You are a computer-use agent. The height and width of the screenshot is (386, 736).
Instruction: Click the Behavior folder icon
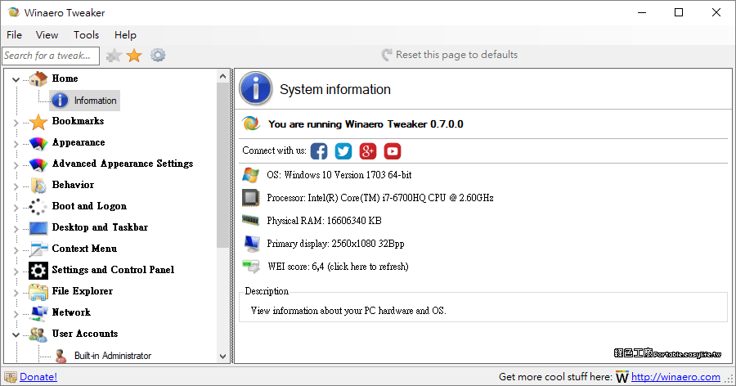point(38,186)
